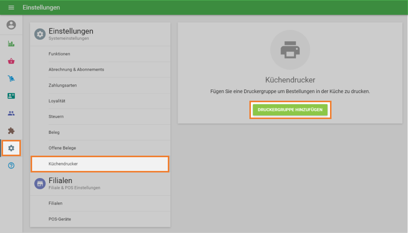This screenshot has width=408, height=233.
Task: Open the customers people icon
Action: click(x=11, y=113)
